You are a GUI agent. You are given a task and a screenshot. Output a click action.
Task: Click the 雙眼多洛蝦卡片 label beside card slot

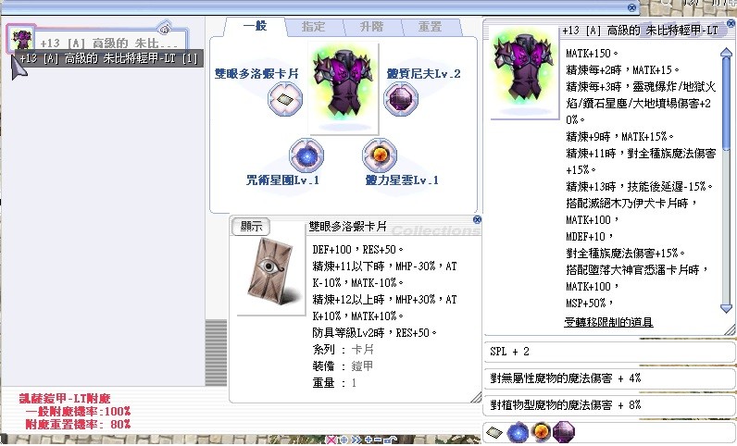(256, 74)
